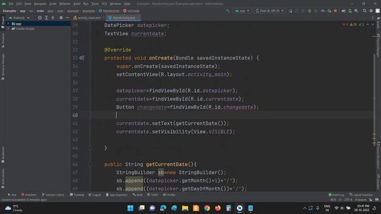Click Collapse All in project panel

(53, 18)
